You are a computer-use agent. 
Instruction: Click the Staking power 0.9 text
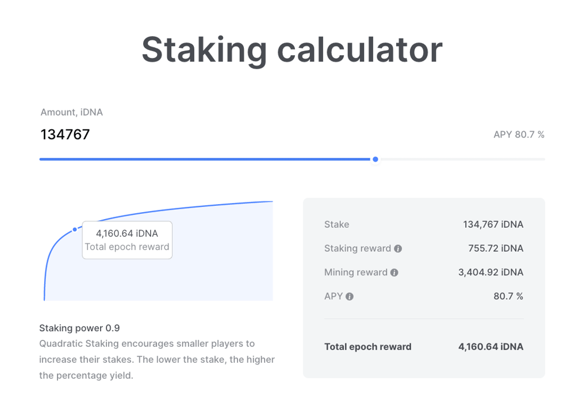tap(79, 328)
